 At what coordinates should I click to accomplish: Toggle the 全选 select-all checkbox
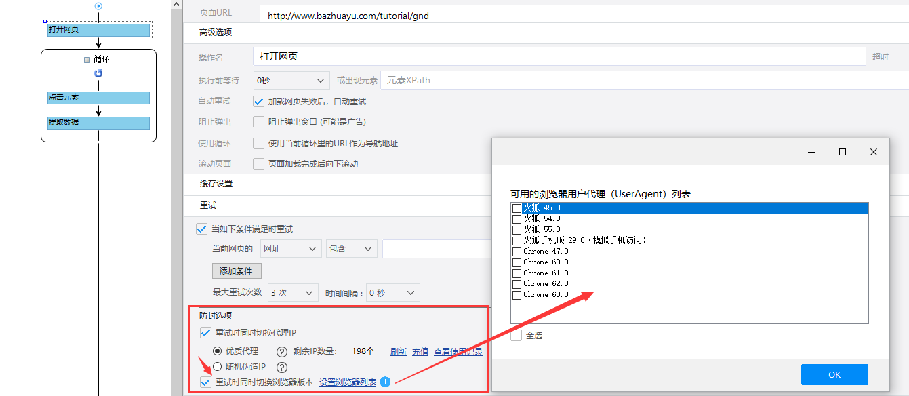[x=517, y=336]
